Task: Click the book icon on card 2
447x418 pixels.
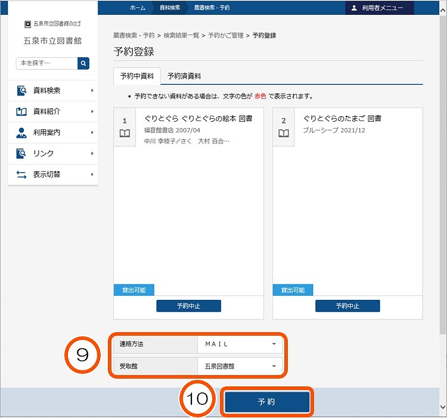Action: pyautogui.click(x=284, y=133)
